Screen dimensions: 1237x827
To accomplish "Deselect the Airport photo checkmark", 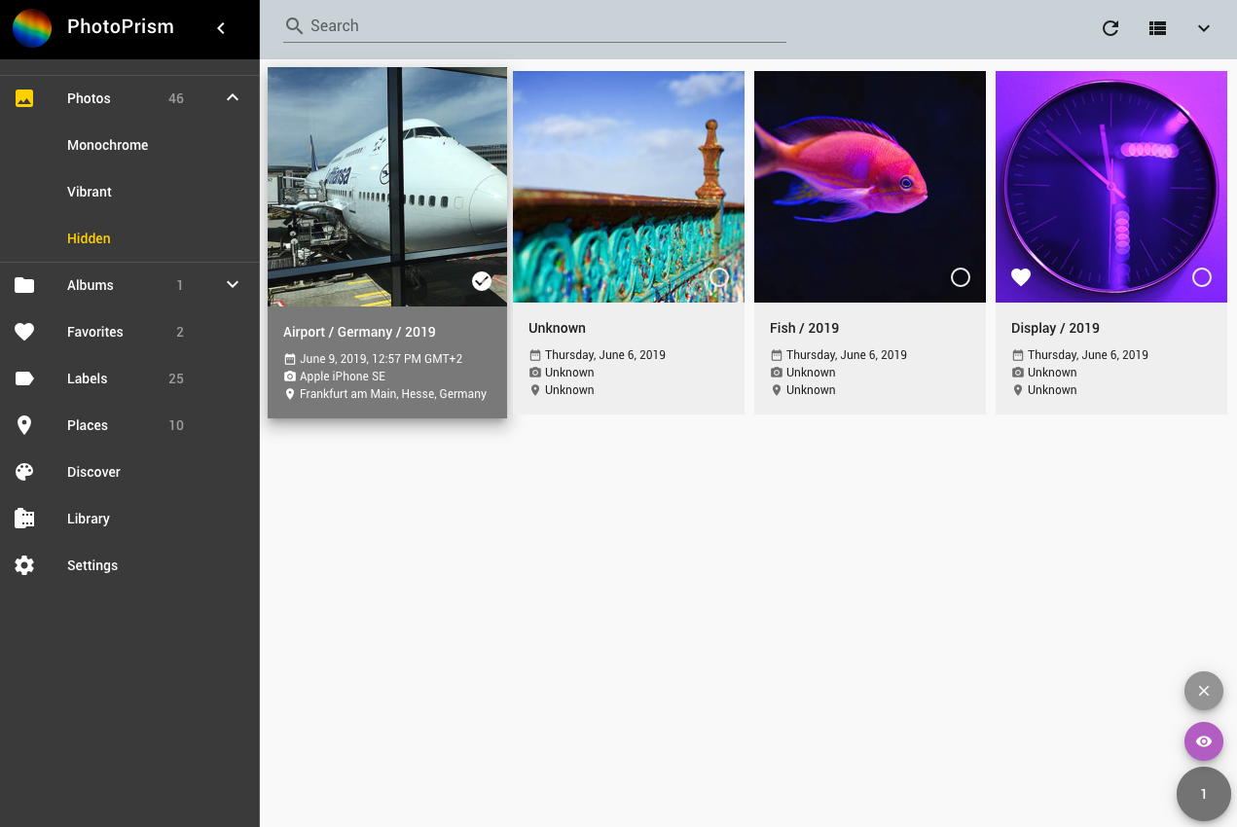I will (x=482, y=280).
